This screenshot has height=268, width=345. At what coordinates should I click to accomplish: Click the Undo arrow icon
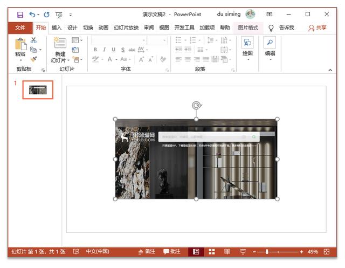pyautogui.click(x=32, y=15)
